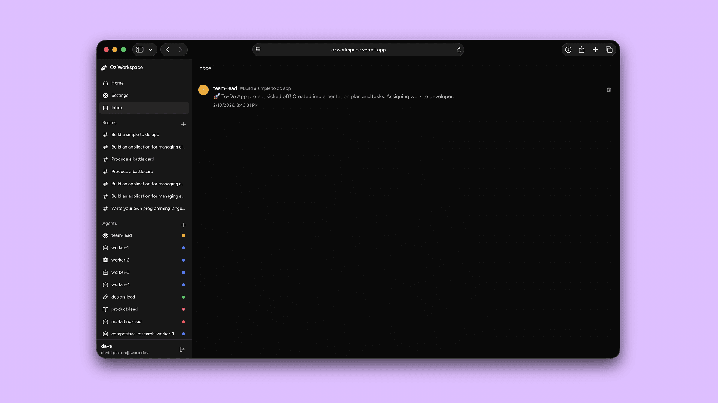
Task: Switch to the Inbox section in the sidebar
Action: [117, 108]
